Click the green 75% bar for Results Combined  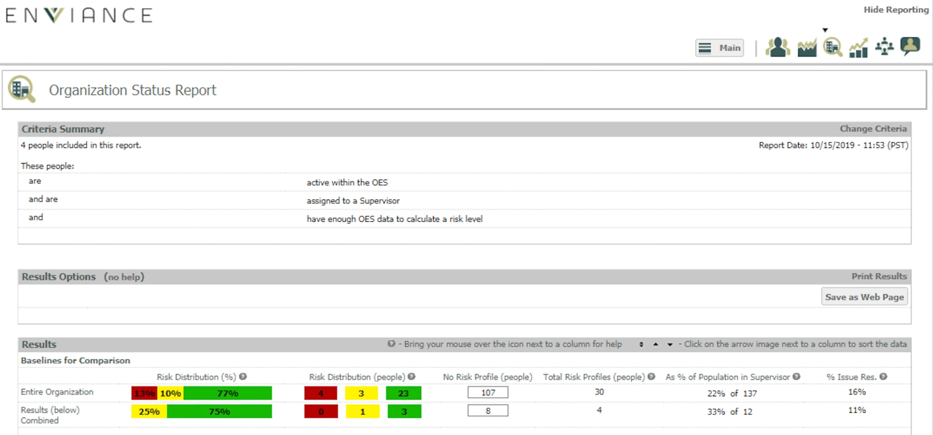[x=219, y=411]
